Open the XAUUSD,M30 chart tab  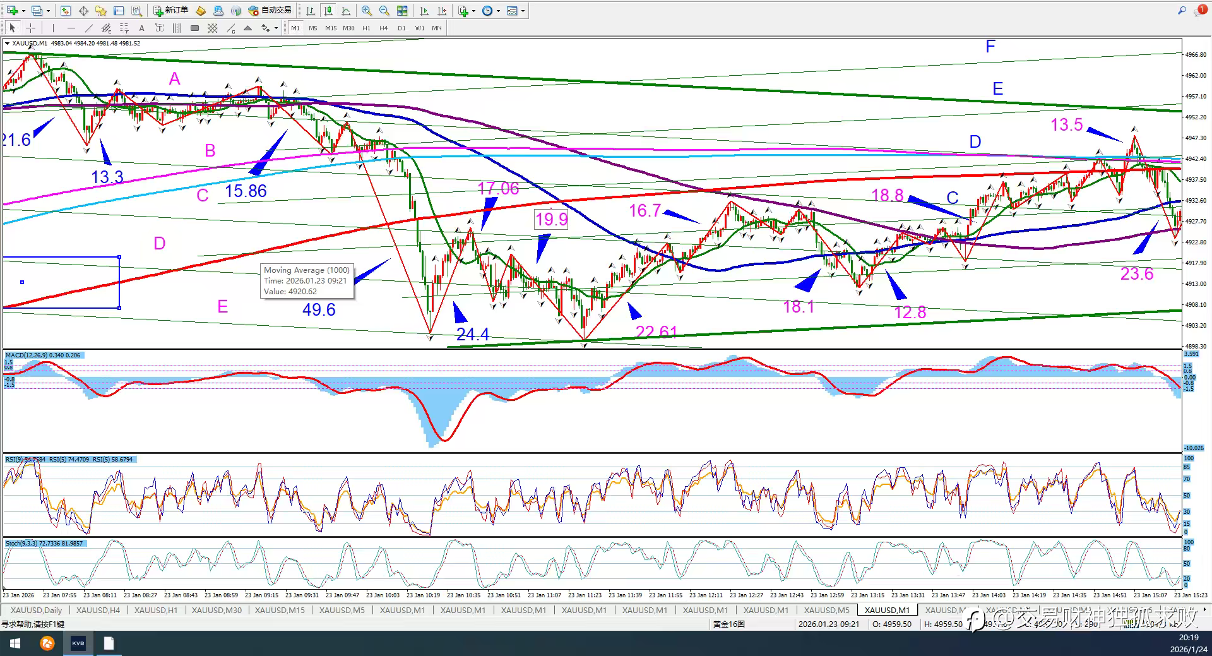click(x=217, y=610)
